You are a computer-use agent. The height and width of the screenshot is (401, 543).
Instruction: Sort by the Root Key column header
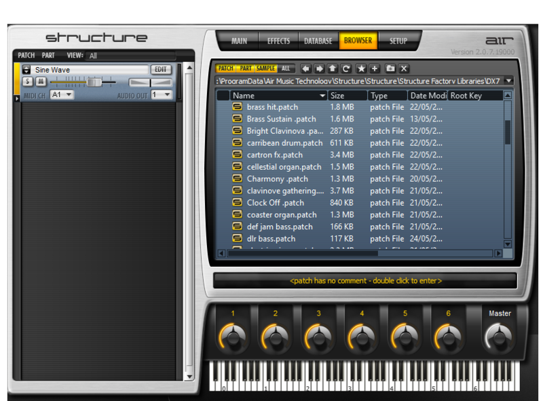coord(475,96)
